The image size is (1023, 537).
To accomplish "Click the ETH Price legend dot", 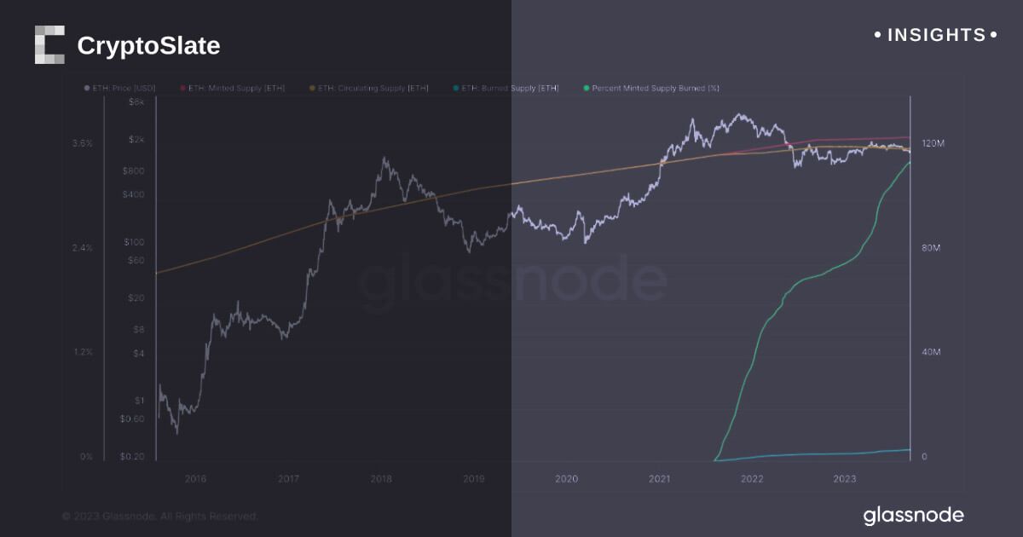I will [87, 88].
